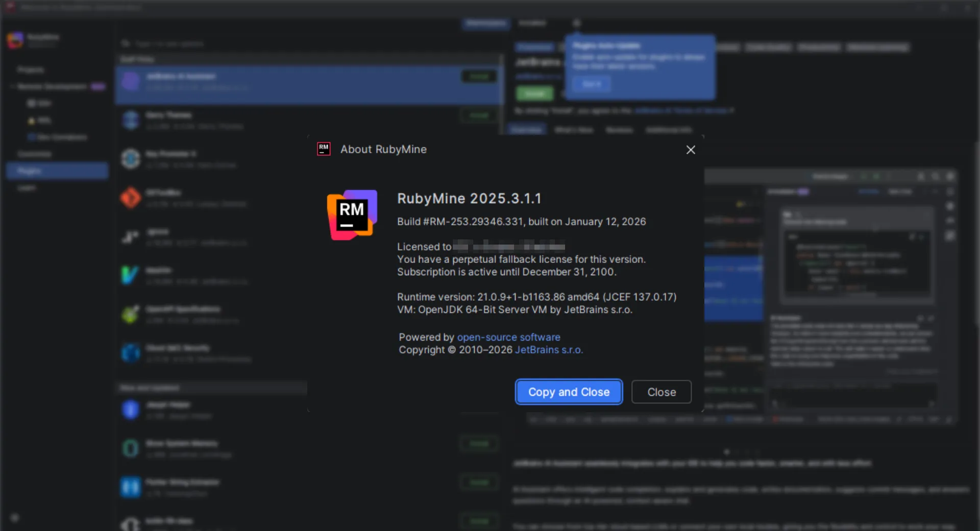Click the "Licensed to" line
This screenshot has width=980, height=531.
tap(481, 247)
